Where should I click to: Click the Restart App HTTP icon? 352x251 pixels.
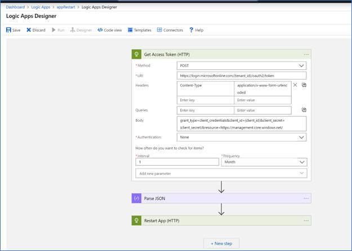[136, 221]
